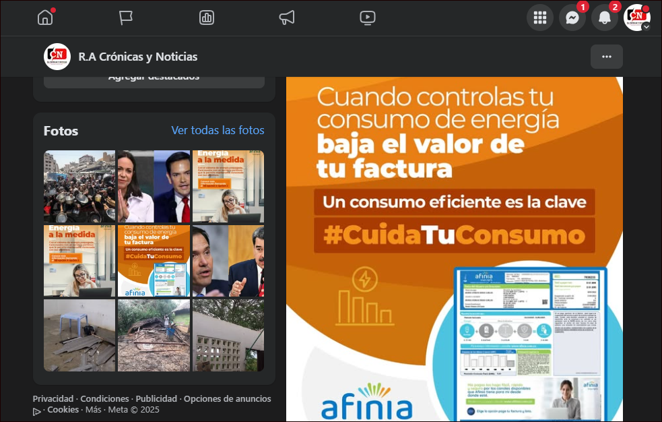Expand the 'Más' footer option

point(94,409)
